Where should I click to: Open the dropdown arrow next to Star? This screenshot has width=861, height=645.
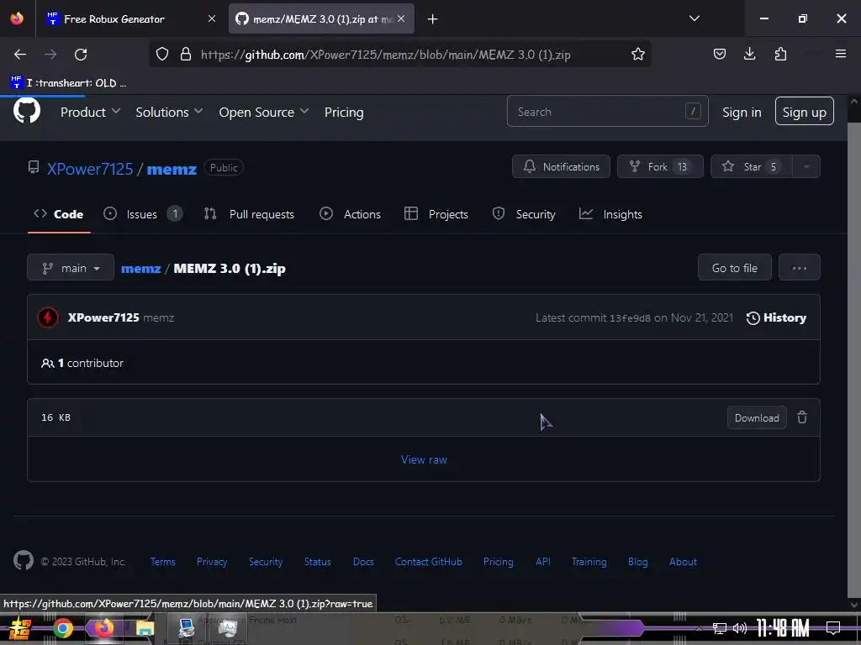pos(806,167)
